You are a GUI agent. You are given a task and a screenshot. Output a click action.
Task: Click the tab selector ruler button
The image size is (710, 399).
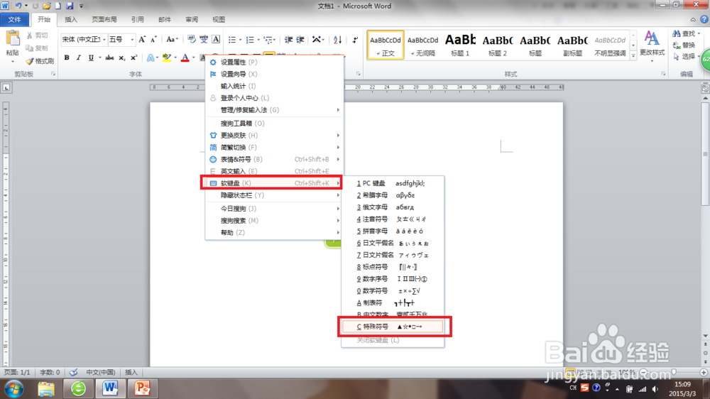[6, 87]
